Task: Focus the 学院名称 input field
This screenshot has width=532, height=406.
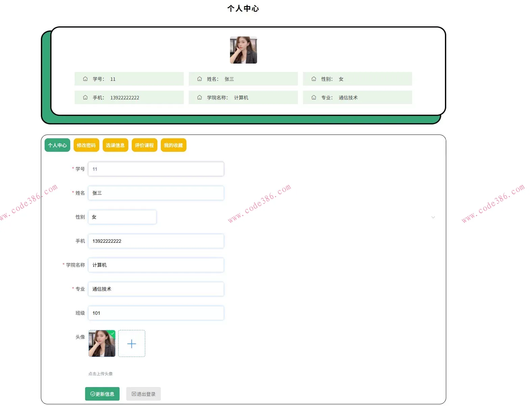Action: click(x=156, y=265)
